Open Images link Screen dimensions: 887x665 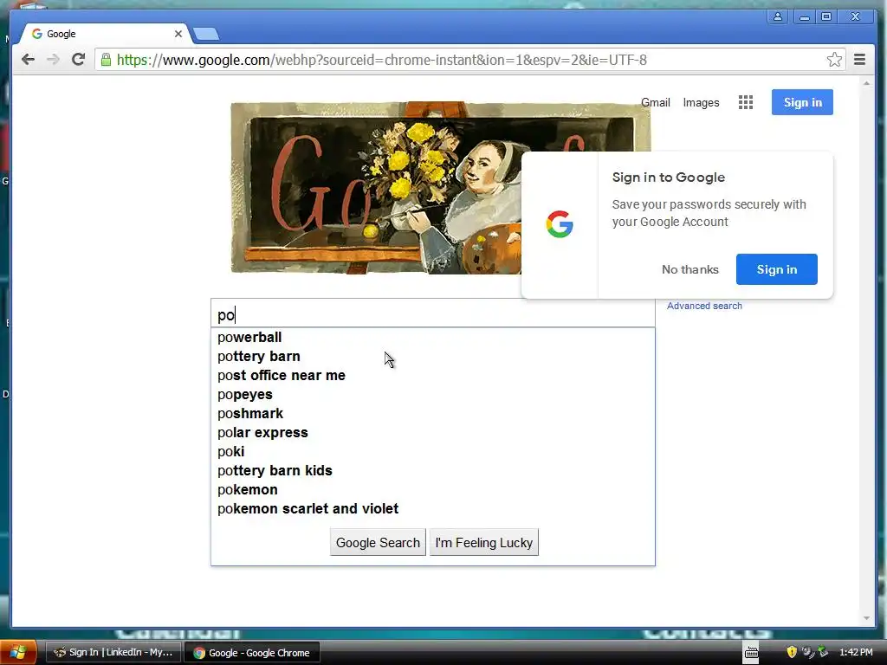point(701,102)
